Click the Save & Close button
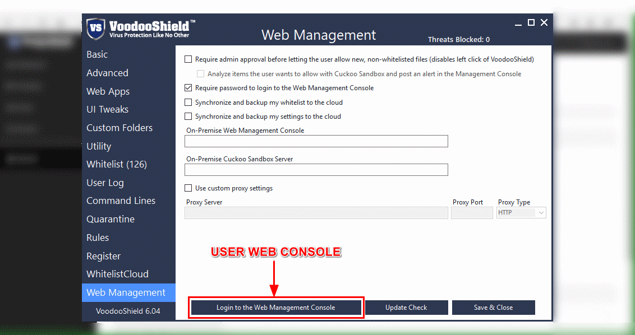The height and width of the screenshot is (335, 635). 493,308
